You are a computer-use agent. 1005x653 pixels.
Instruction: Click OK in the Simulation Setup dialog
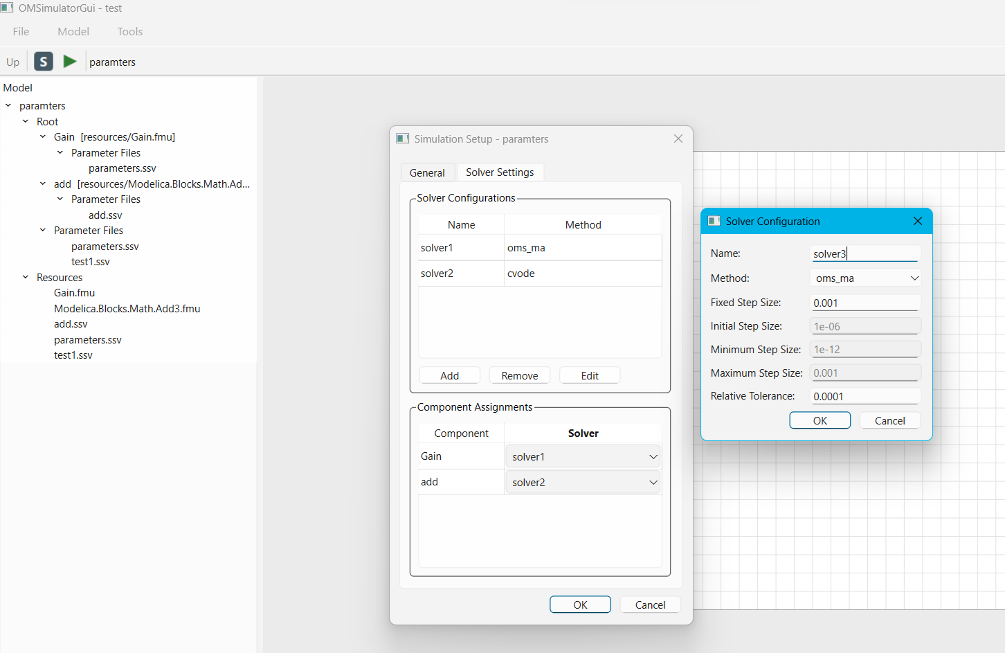[x=580, y=605]
